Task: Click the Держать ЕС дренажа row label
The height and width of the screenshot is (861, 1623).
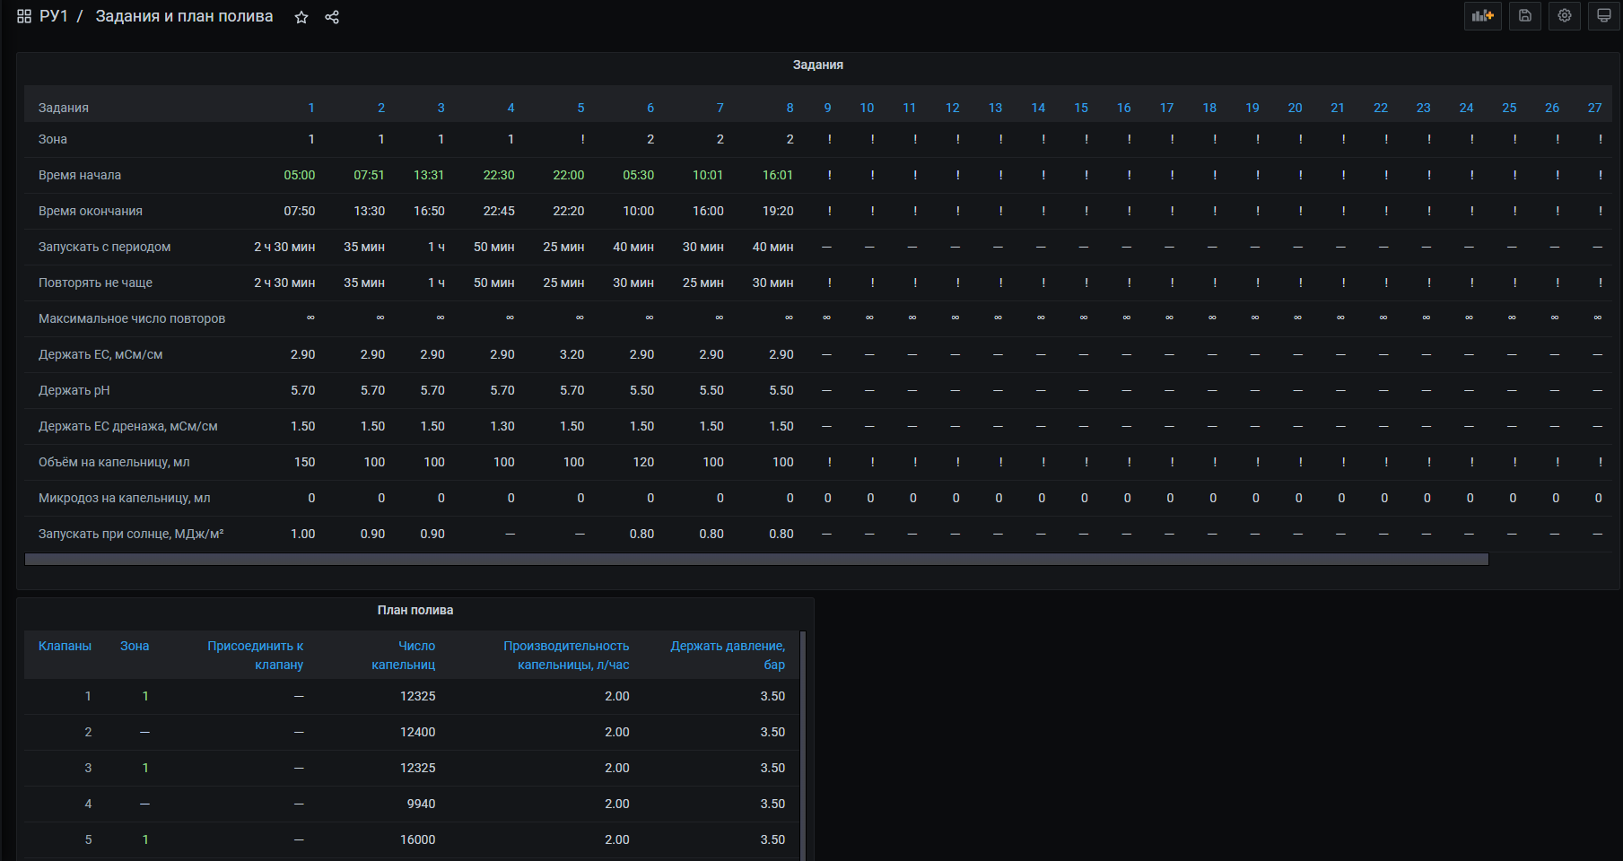Action: click(128, 426)
